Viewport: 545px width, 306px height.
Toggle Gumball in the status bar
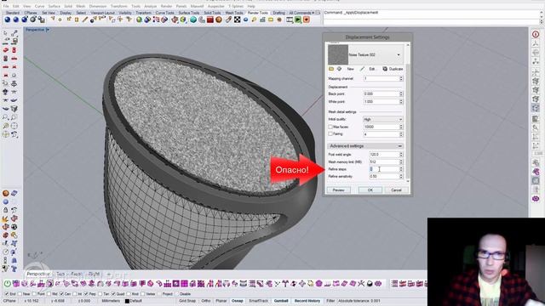pyautogui.click(x=281, y=301)
